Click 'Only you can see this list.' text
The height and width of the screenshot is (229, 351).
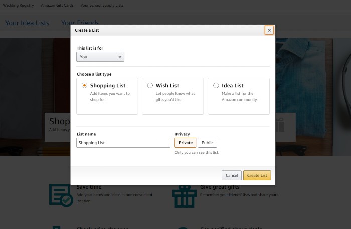[x=197, y=152]
